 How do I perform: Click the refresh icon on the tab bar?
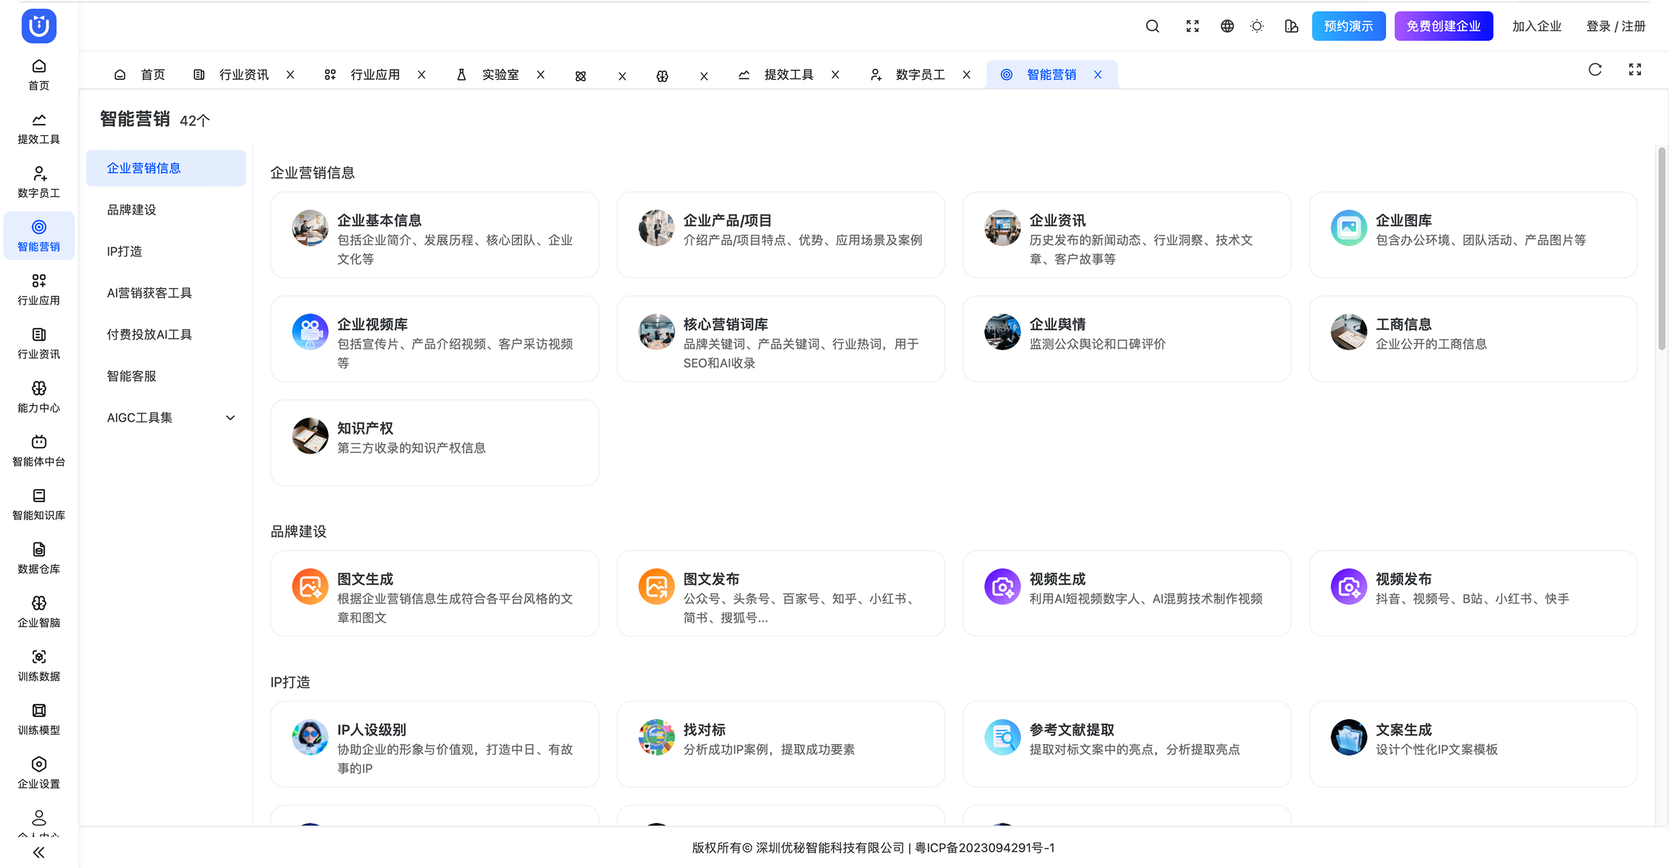point(1595,70)
